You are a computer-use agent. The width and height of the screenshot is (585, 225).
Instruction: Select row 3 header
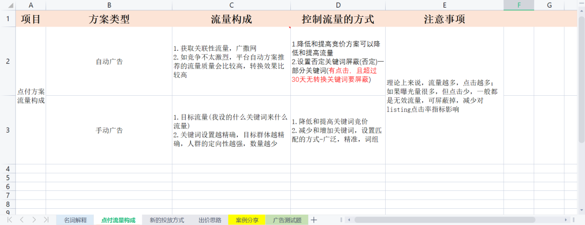pyautogui.click(x=8, y=130)
